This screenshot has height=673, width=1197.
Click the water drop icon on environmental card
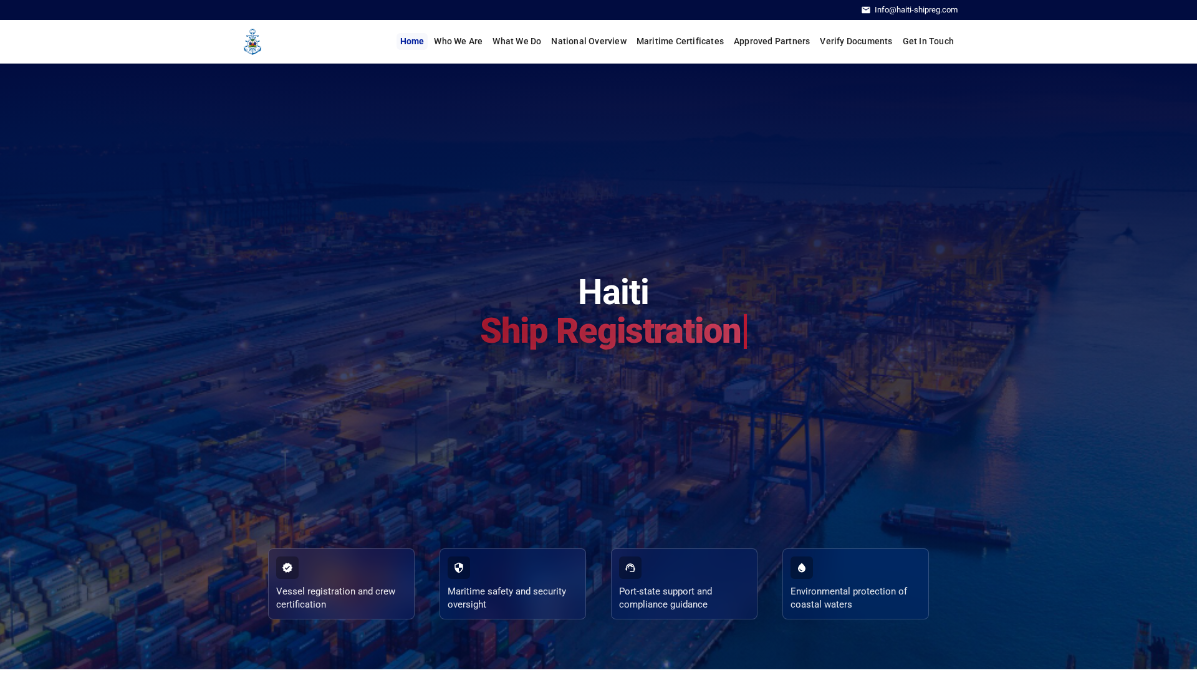[802, 568]
